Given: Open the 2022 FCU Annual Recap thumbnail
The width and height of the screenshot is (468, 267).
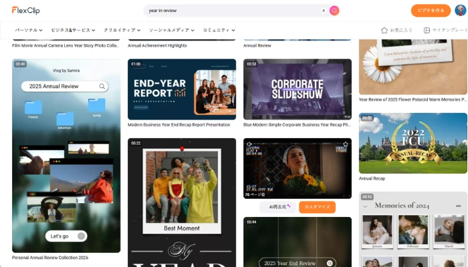Looking at the screenshot, I should [413, 143].
